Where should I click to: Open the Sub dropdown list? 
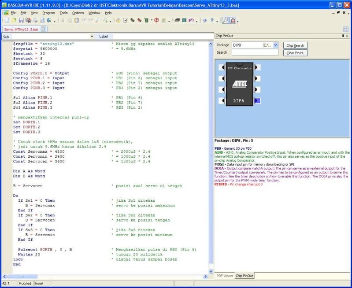pyautogui.click(x=92, y=37)
